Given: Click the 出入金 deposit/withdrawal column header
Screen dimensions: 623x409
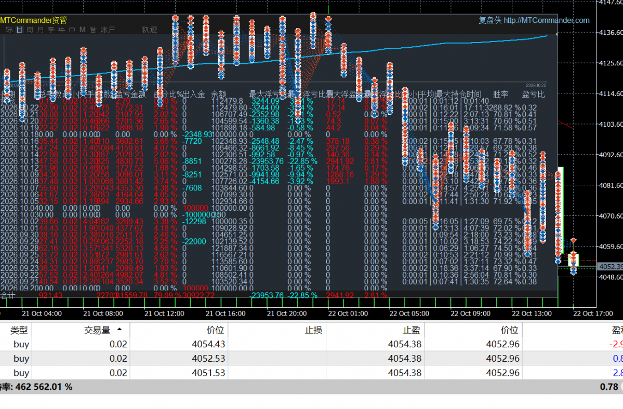Looking at the screenshot, I should [x=193, y=94].
